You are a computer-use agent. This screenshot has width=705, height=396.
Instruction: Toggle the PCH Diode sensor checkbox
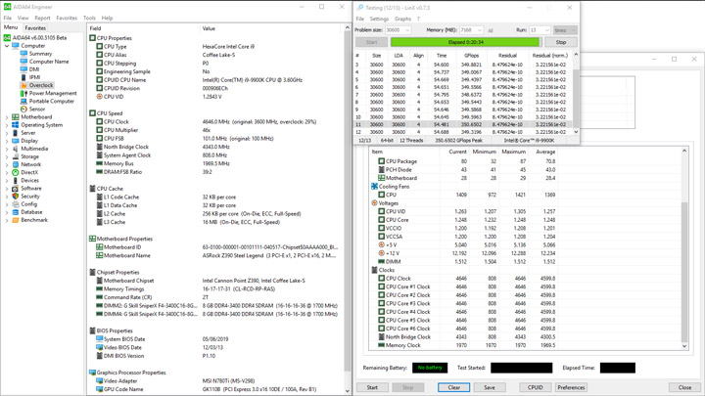pos(381,170)
